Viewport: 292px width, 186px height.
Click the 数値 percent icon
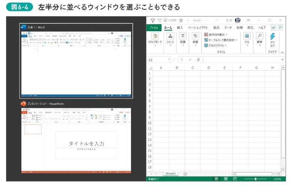point(195,36)
